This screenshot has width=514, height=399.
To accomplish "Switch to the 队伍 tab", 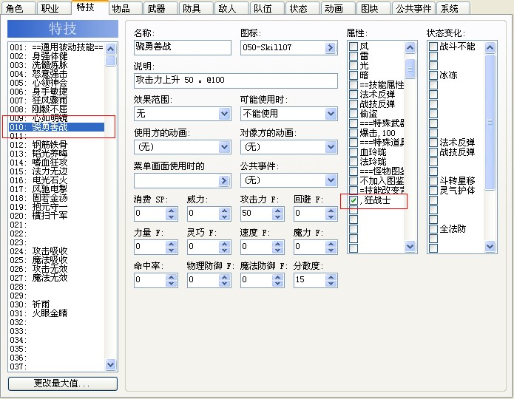I will click(x=266, y=9).
